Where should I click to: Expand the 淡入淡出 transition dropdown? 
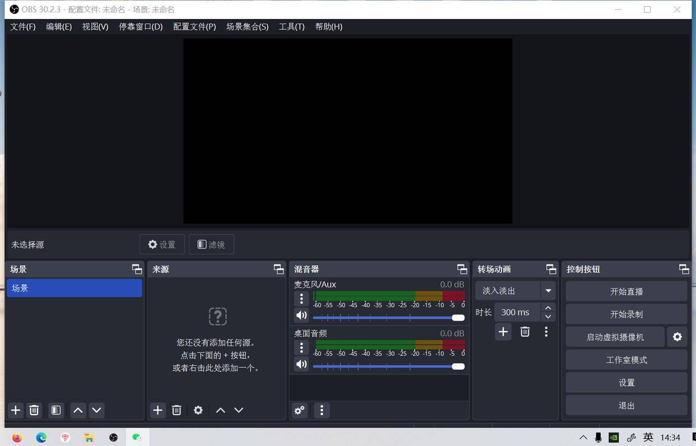pos(548,291)
